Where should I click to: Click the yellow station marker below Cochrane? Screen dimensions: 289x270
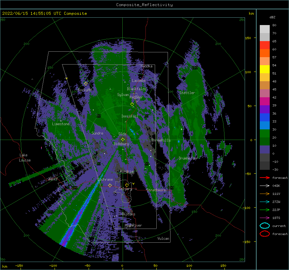(110, 185)
